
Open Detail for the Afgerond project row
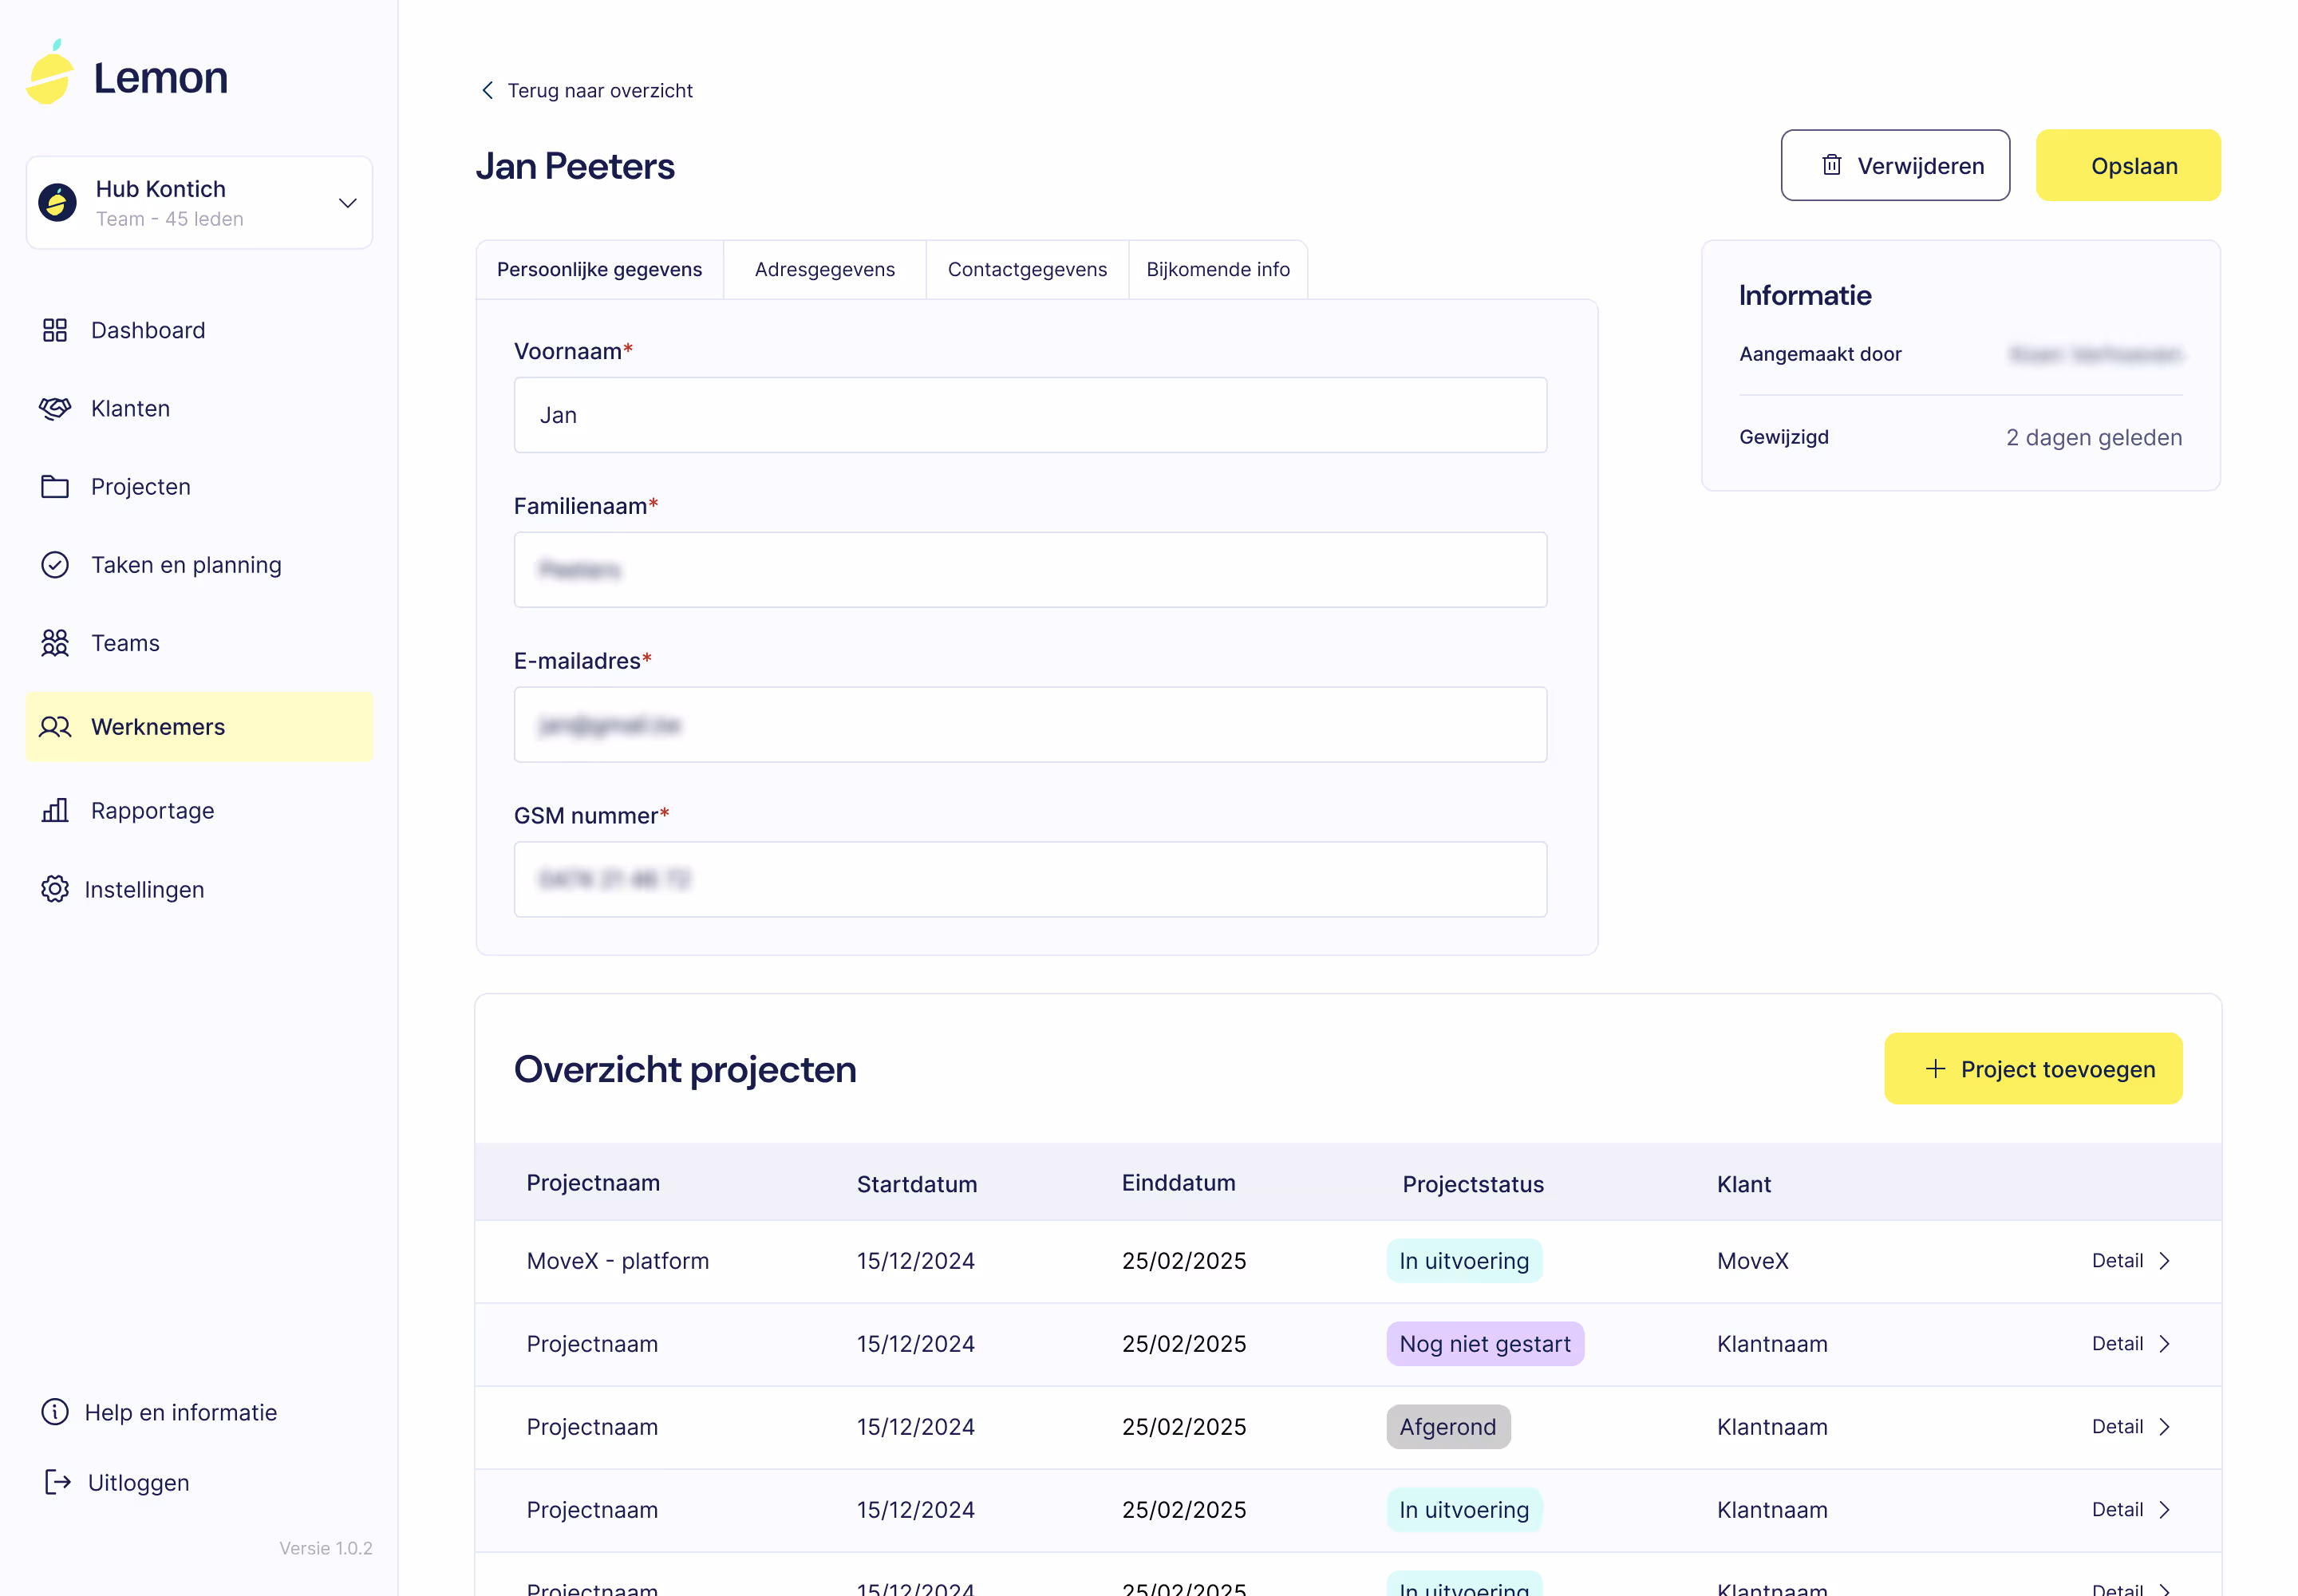tap(2130, 1427)
